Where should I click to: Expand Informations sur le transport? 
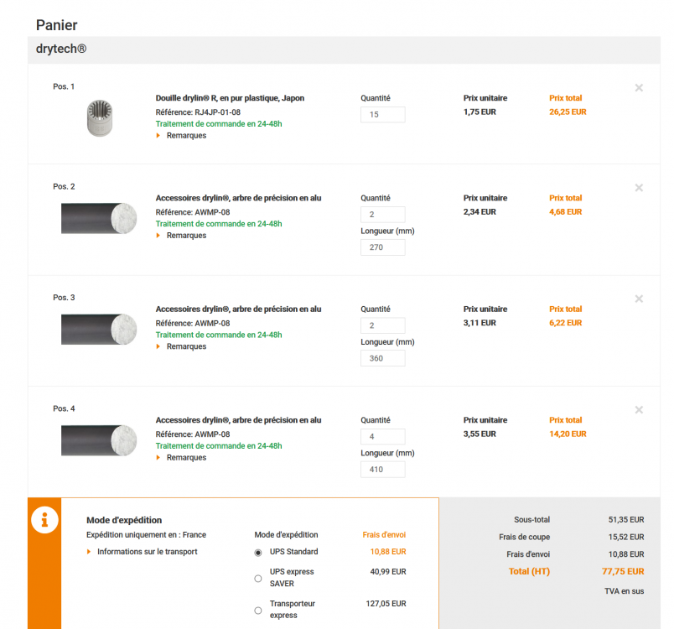(x=147, y=552)
